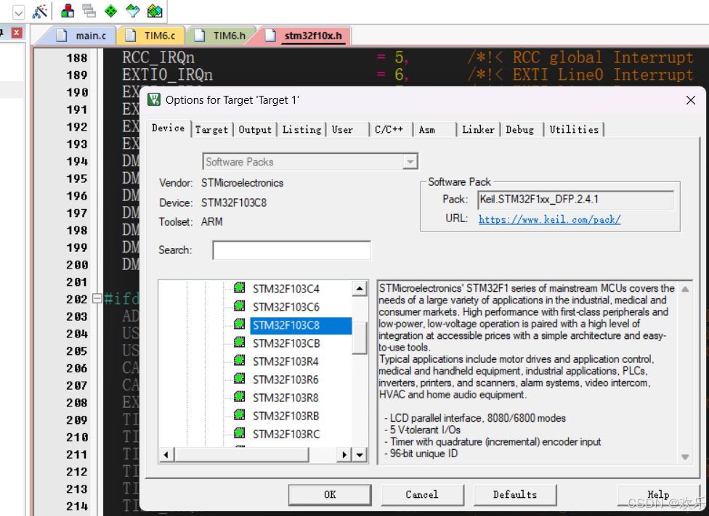Open the User tab
Image resolution: width=709 pixels, height=516 pixels.
(347, 130)
